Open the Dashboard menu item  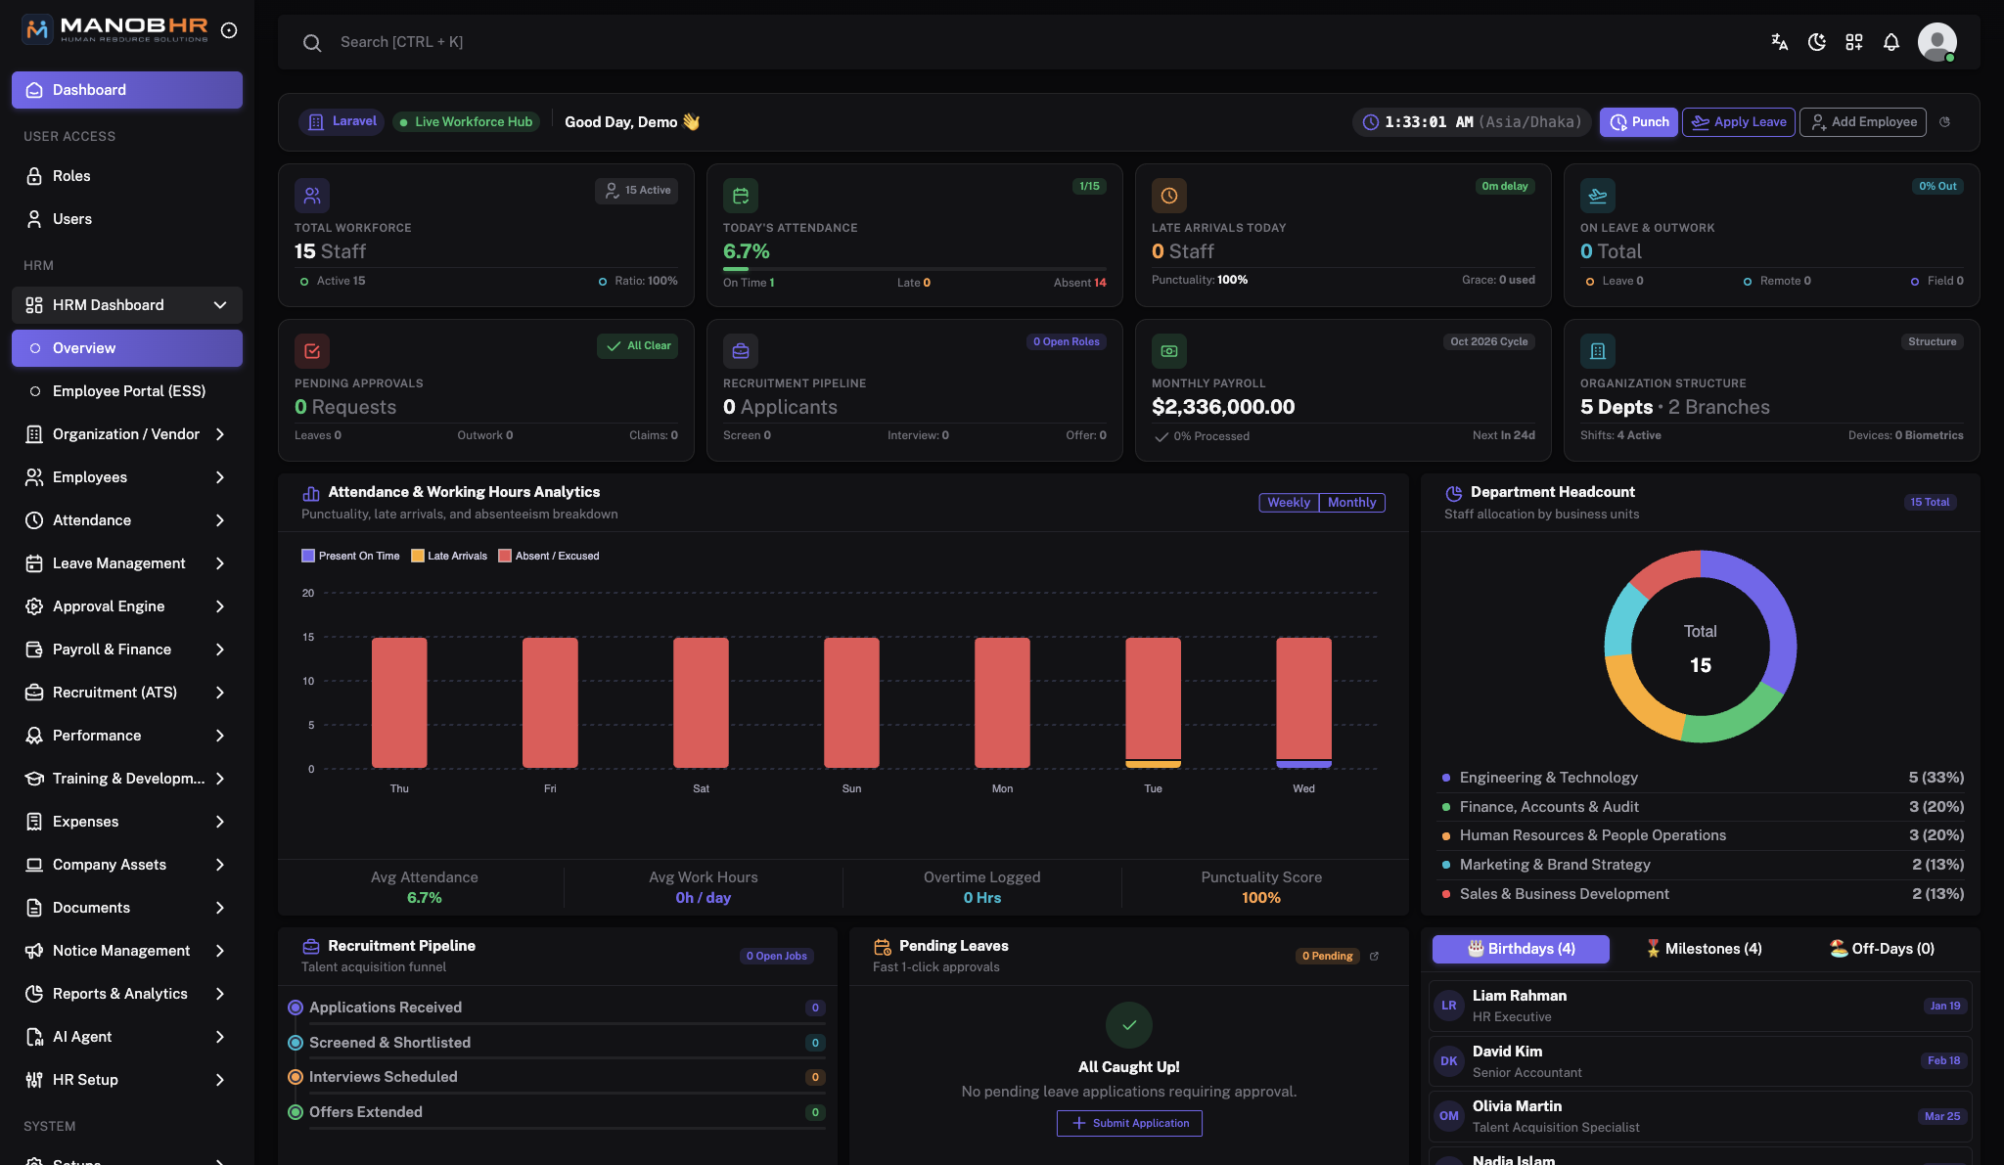127,90
